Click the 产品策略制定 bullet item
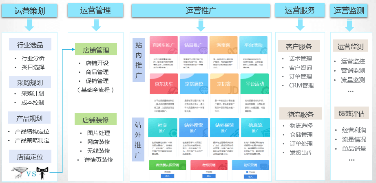The height and width of the screenshot is (183, 376). click(32, 140)
